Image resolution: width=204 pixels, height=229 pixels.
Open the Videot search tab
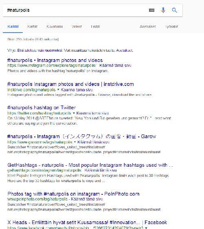point(77,26)
